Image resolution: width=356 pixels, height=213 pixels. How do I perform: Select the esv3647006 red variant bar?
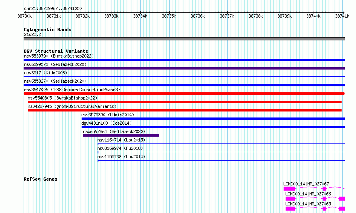tap(184, 94)
